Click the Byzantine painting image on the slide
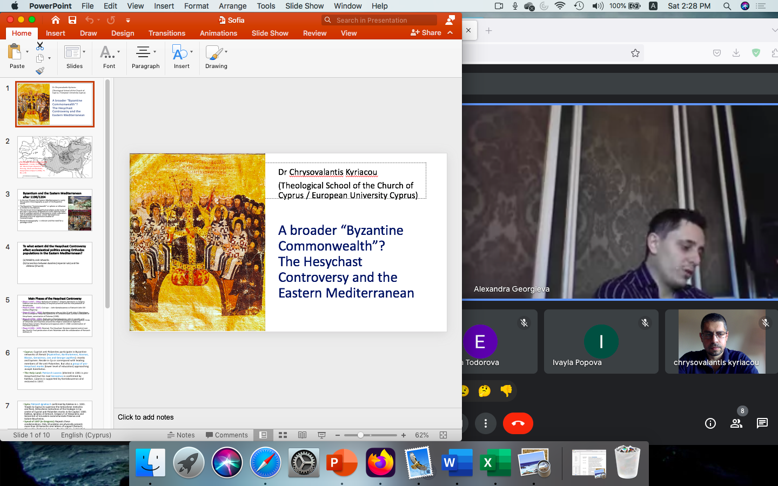This screenshot has height=486, width=778. click(197, 242)
